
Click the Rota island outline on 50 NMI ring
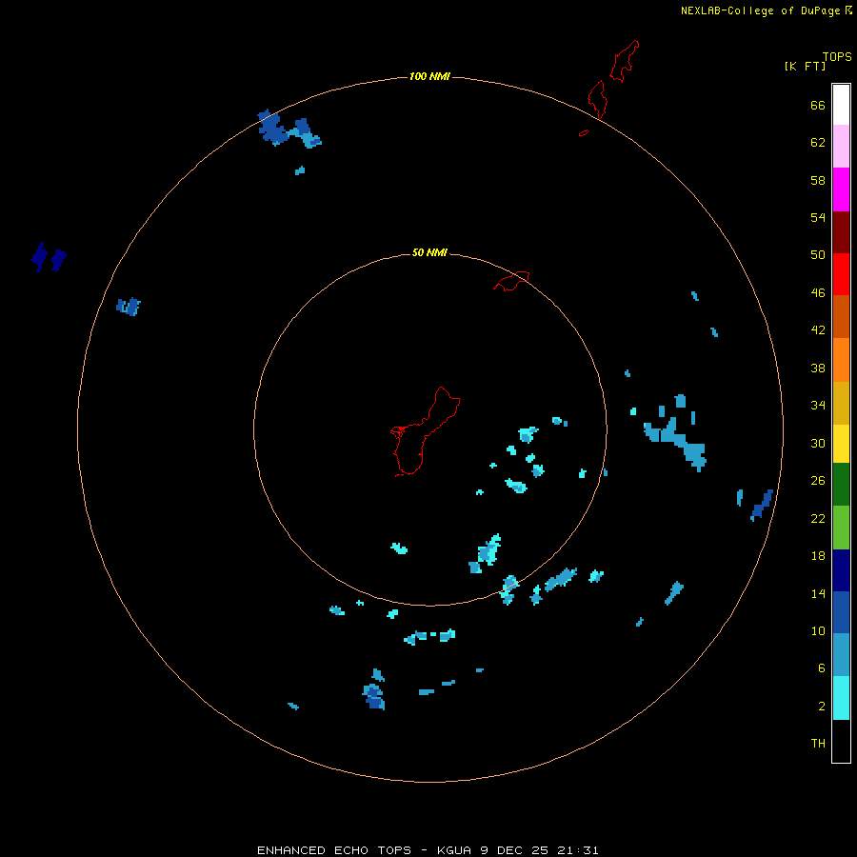point(511,281)
